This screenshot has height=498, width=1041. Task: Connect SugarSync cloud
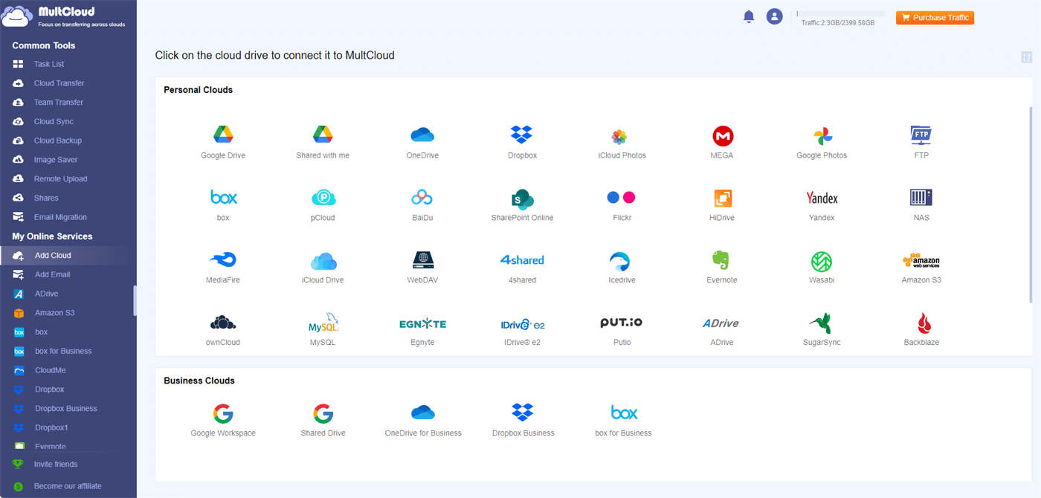[822, 329]
